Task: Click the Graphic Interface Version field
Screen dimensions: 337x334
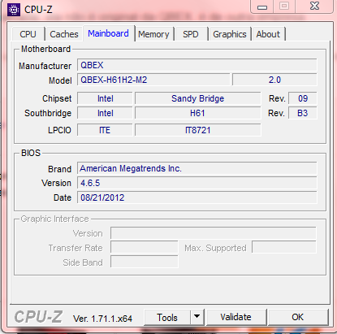Action: click(214, 233)
